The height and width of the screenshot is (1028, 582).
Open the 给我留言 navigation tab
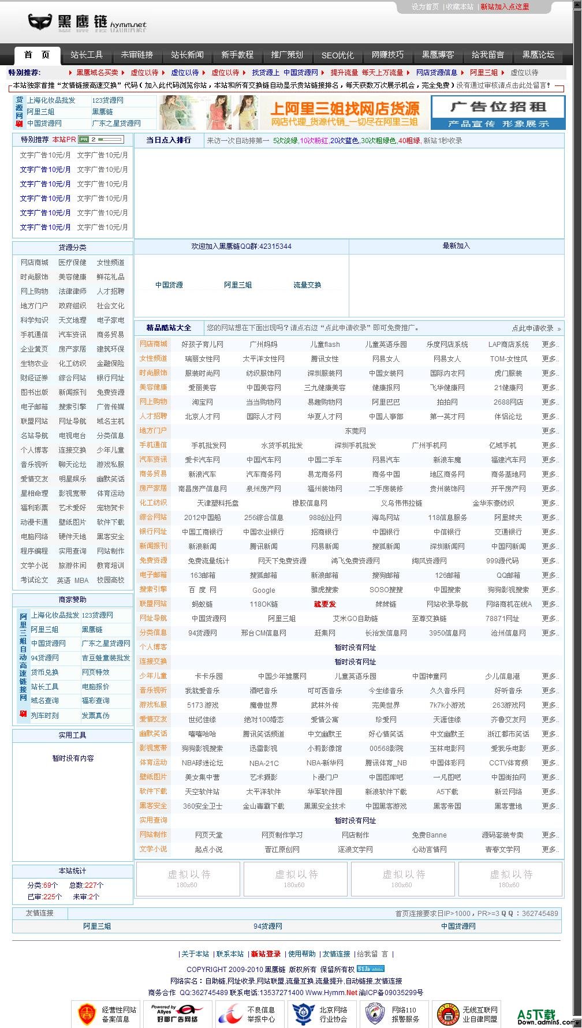point(488,55)
